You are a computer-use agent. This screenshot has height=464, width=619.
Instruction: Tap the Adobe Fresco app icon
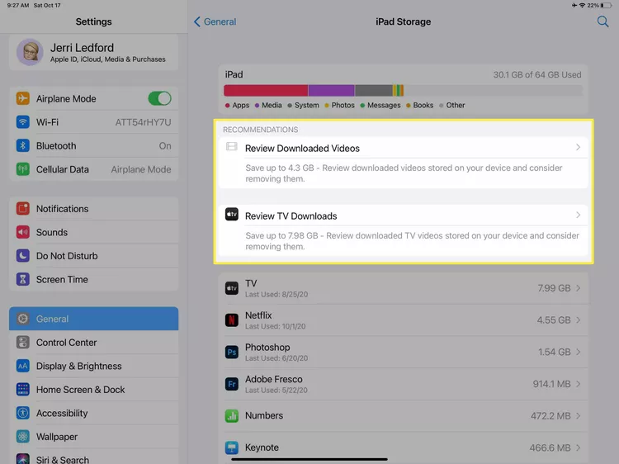tap(232, 384)
